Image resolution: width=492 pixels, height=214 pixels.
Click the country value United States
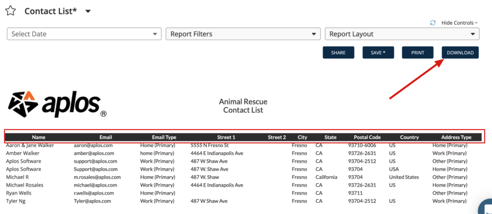pyautogui.click(x=404, y=177)
